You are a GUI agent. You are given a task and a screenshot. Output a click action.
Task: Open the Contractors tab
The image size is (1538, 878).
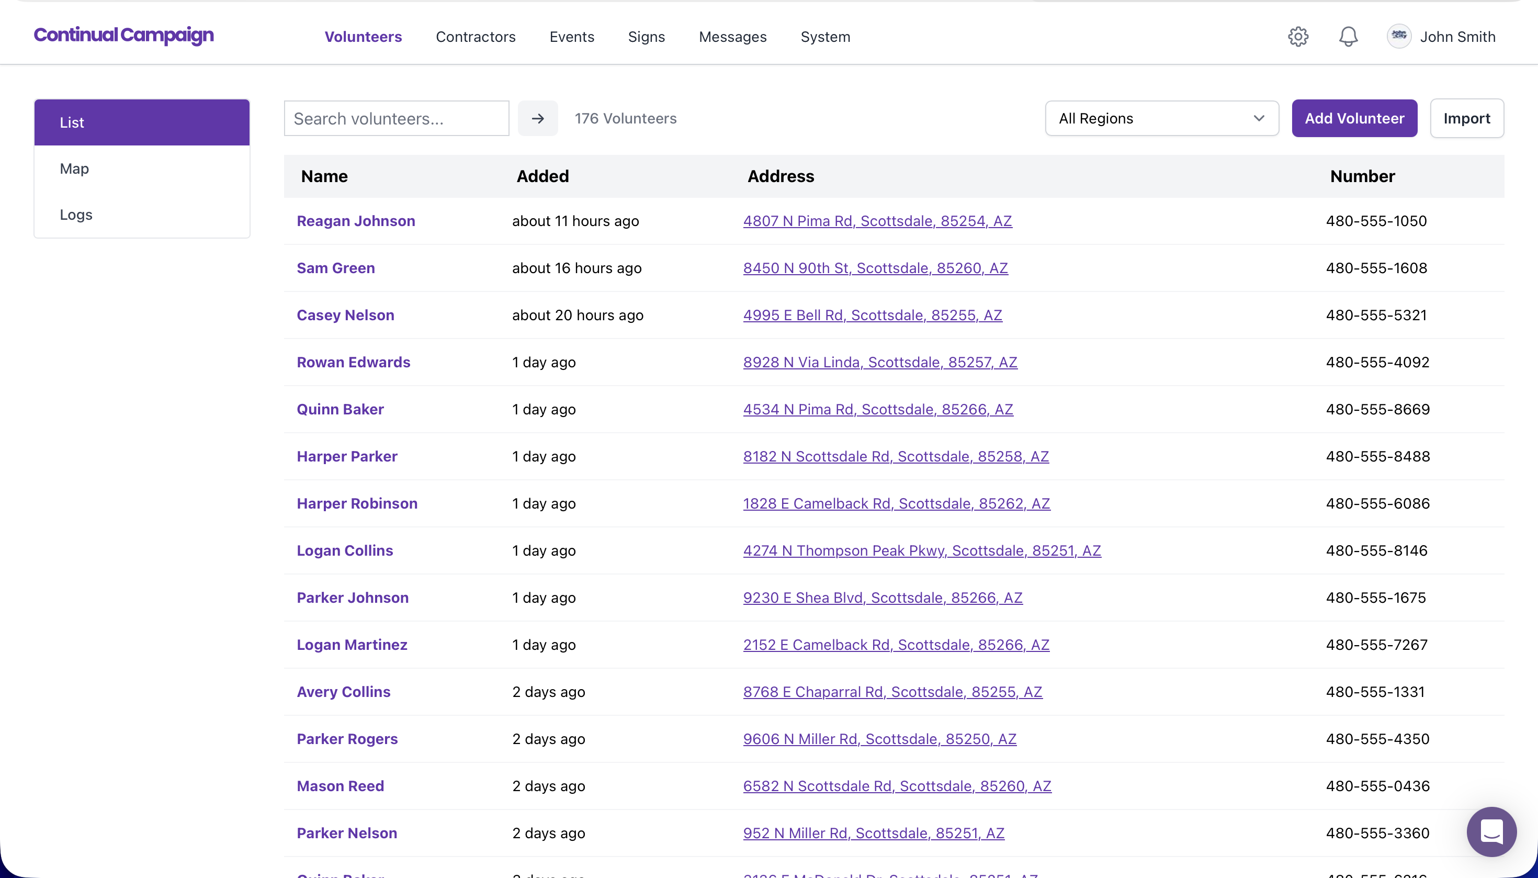click(x=475, y=37)
